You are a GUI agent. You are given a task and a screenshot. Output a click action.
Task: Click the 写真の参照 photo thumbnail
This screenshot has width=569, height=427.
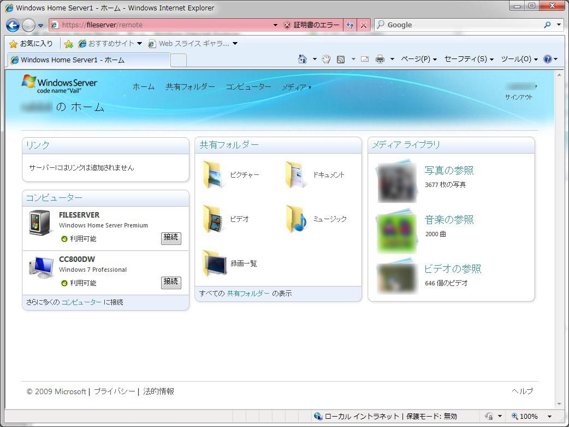(x=396, y=181)
